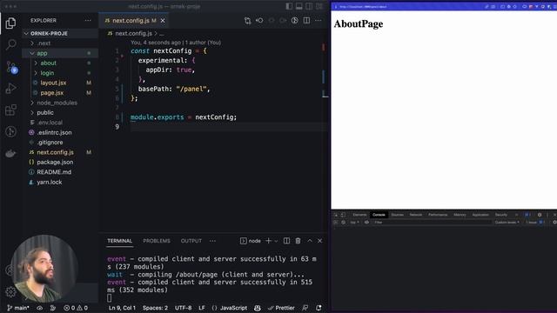Kill the terminal with the trash icon

(298, 241)
